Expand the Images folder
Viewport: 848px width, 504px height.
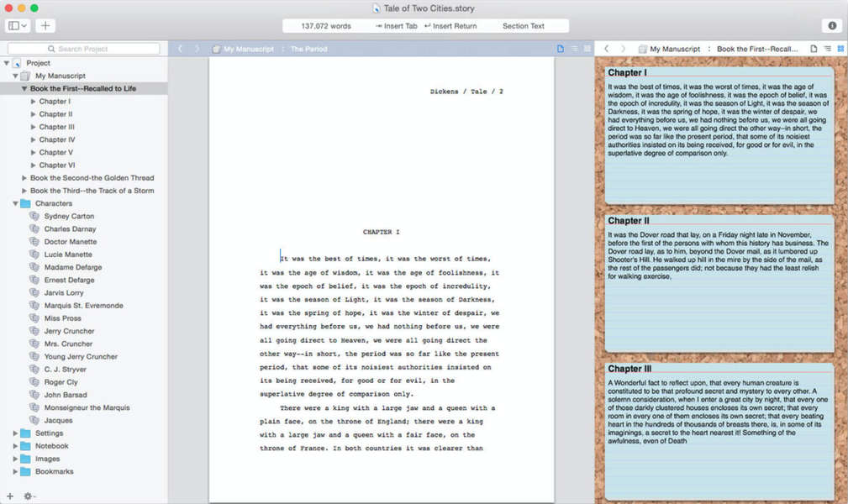tap(15, 459)
